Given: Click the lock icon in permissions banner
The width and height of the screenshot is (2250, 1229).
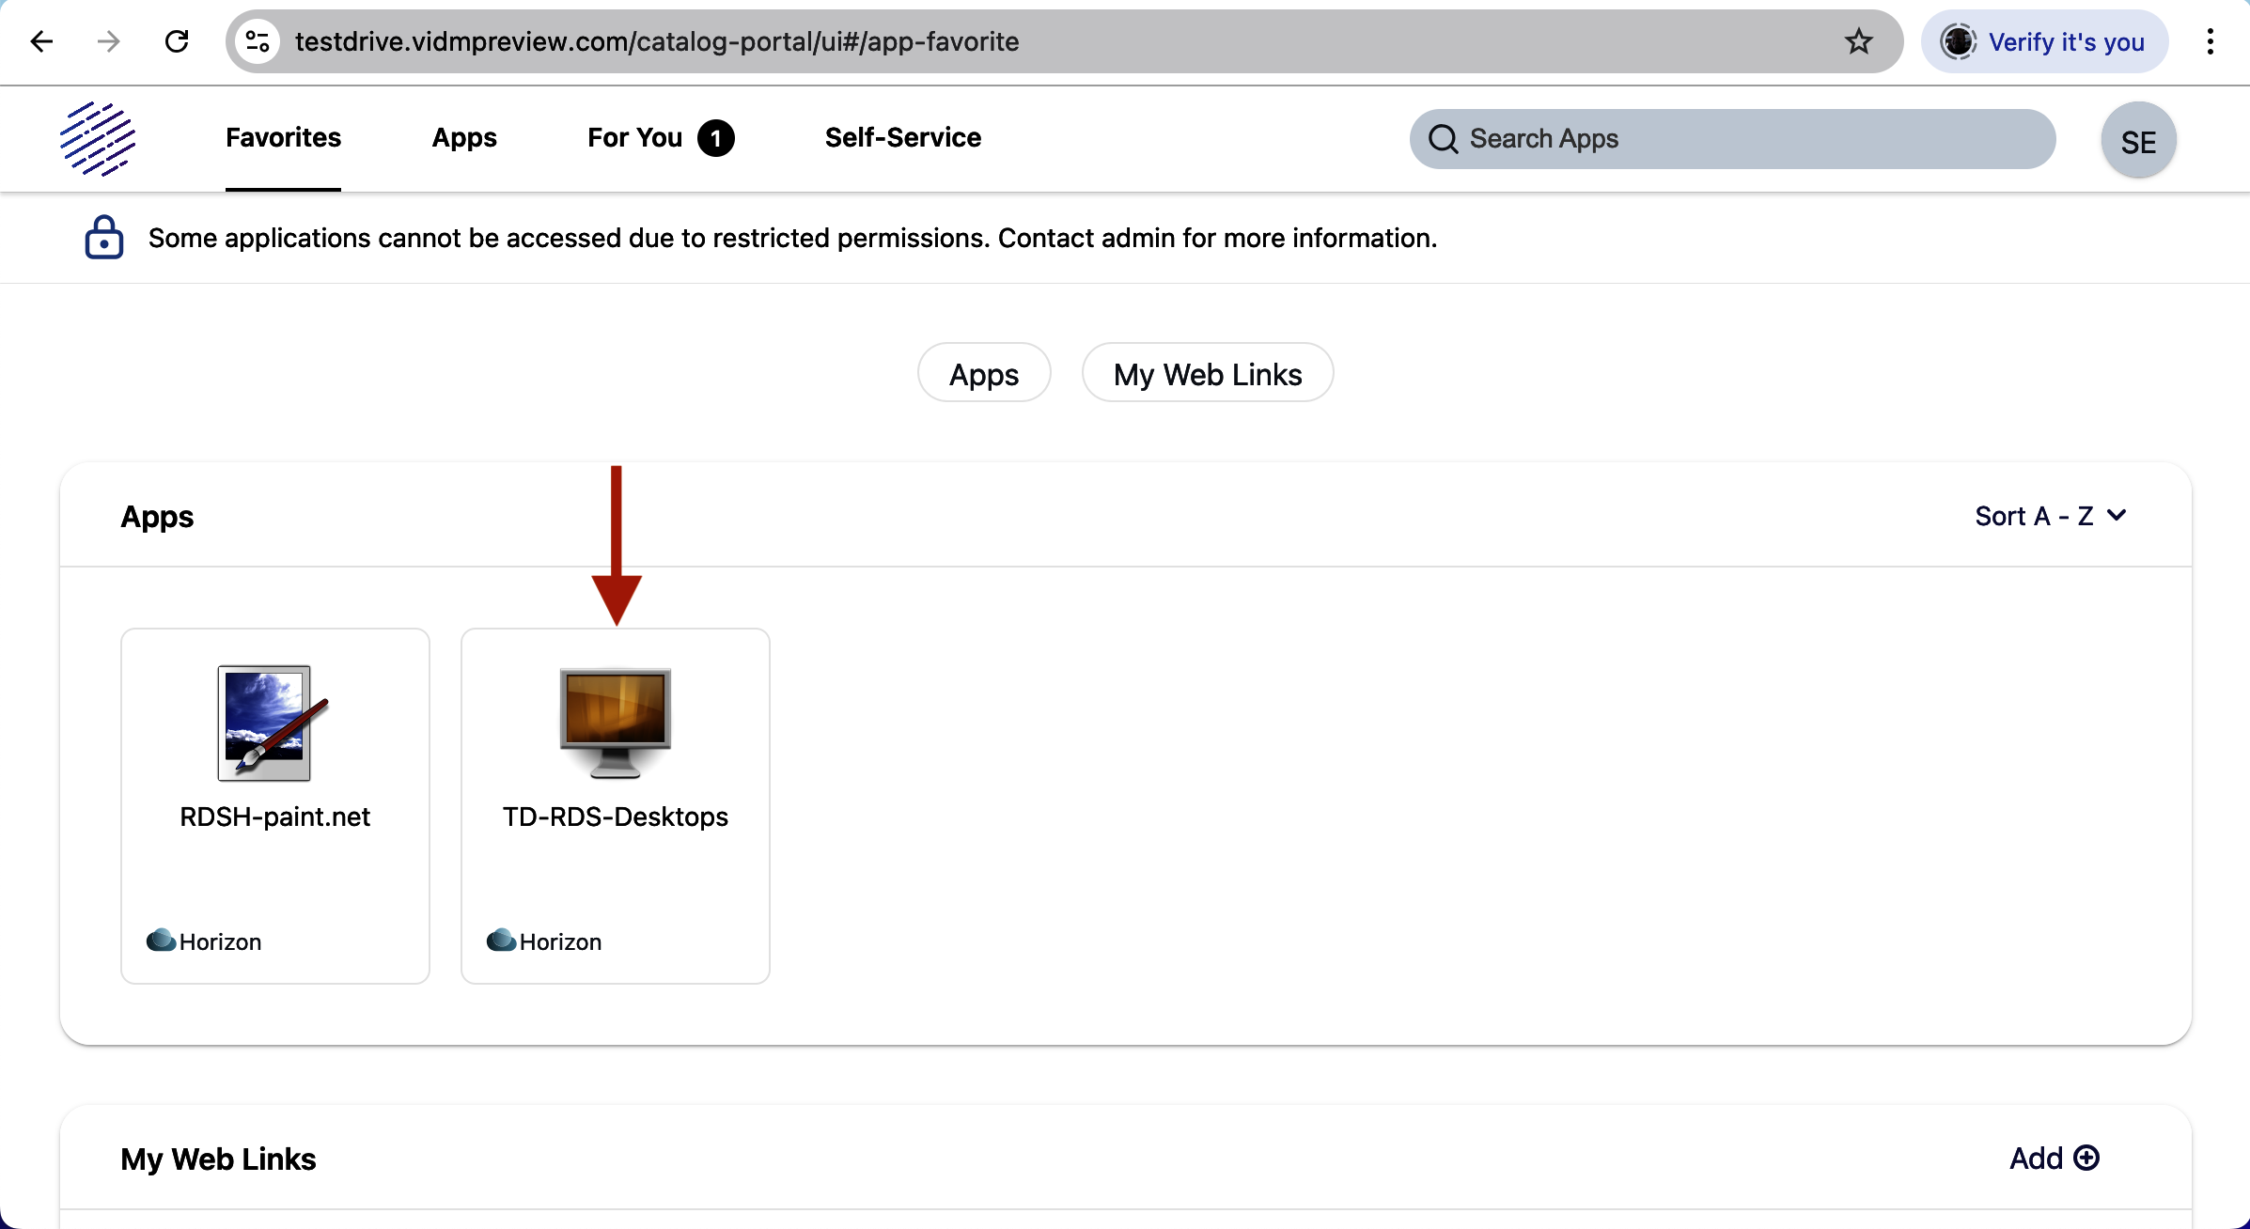Looking at the screenshot, I should (103, 238).
